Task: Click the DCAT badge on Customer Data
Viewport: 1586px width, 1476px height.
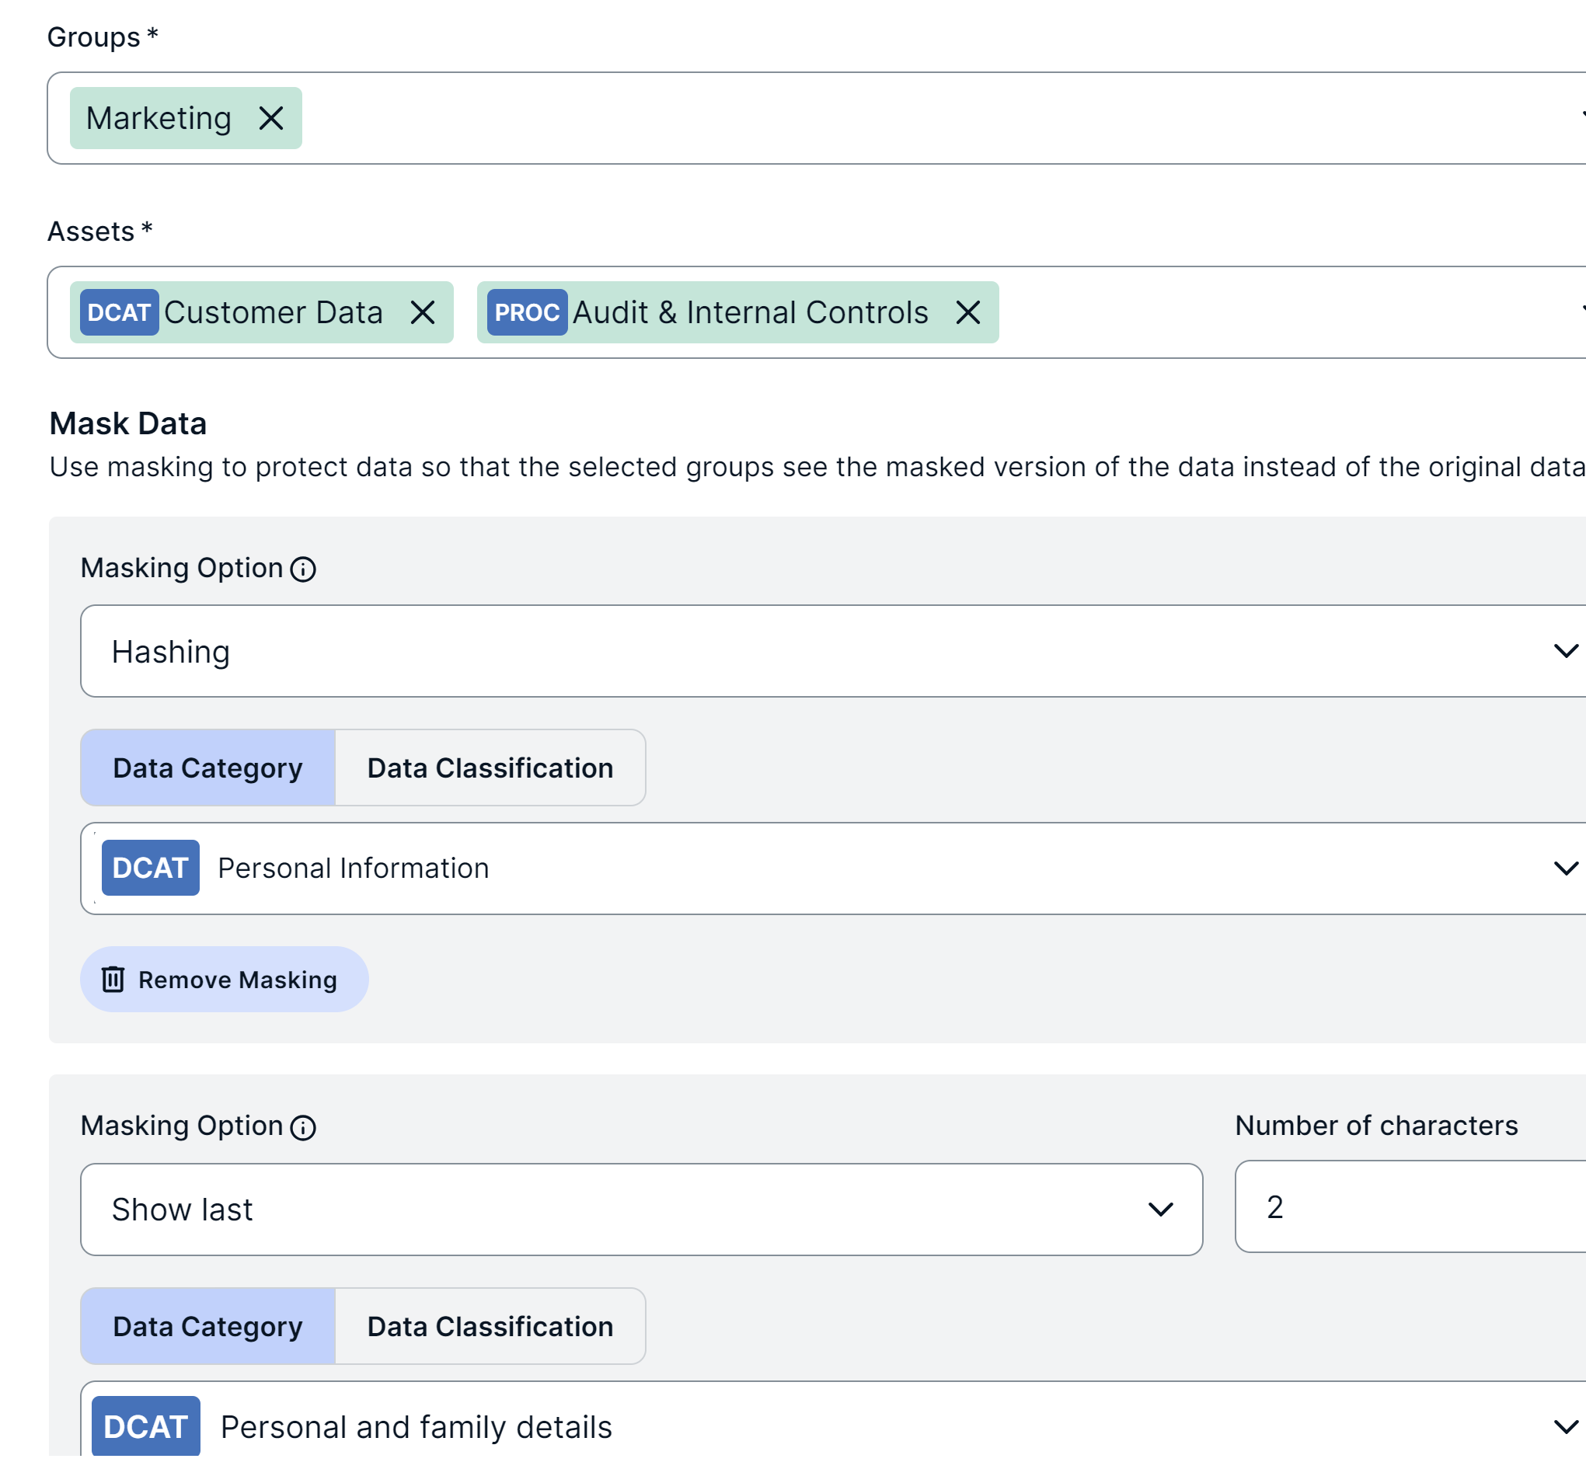Action: click(x=119, y=312)
